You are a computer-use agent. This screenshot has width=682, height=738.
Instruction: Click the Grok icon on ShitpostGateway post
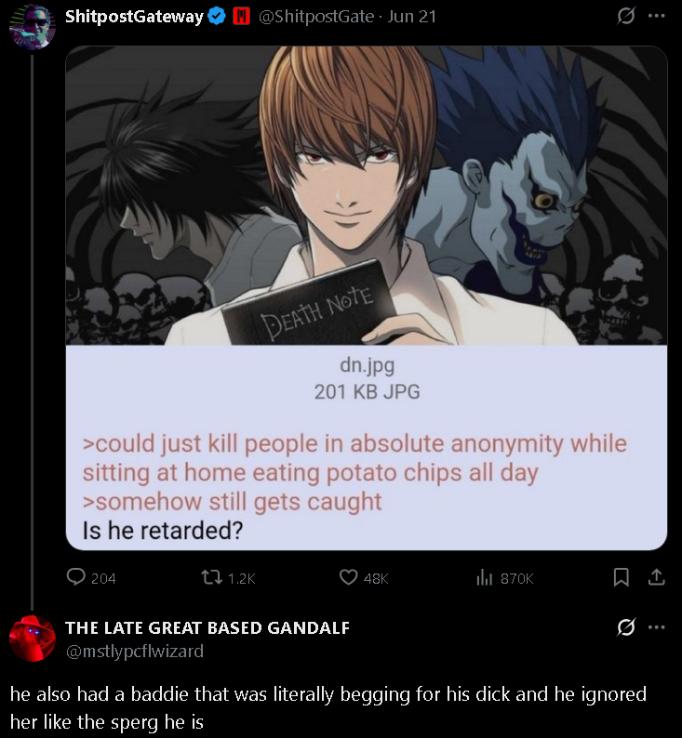coord(626,17)
